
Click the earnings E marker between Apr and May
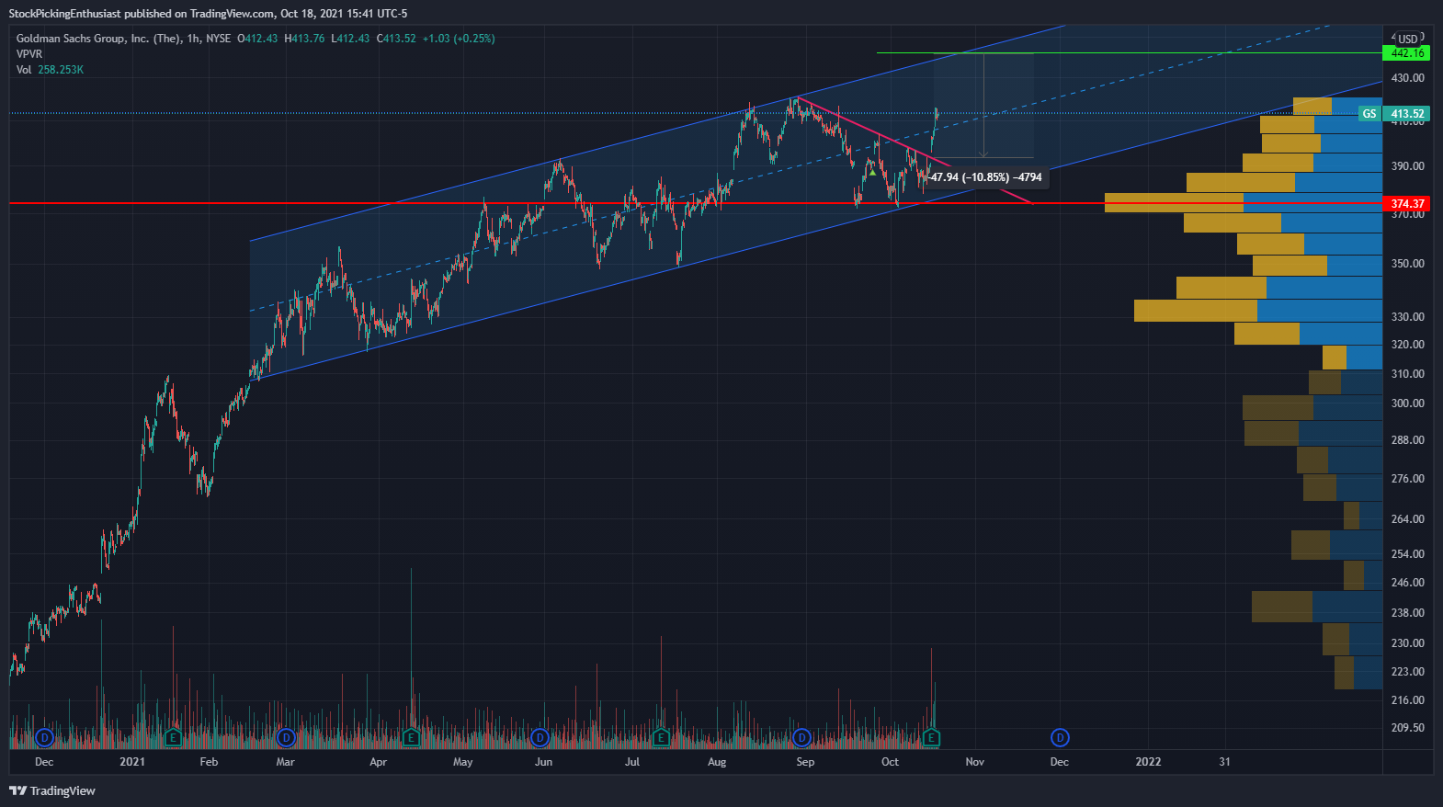coord(411,737)
